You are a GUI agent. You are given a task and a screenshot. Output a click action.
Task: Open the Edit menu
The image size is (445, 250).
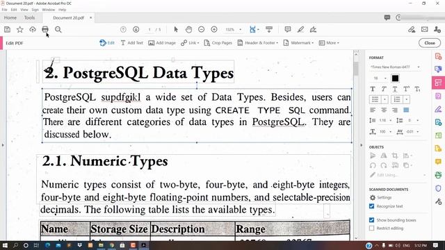pyautogui.click(x=14, y=10)
